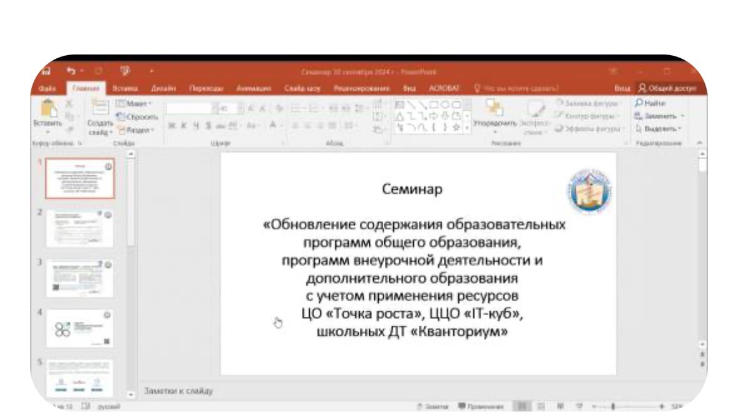Screen dimensions: 738x414
Task: Select the text box shape in gallery
Action: tap(399, 105)
